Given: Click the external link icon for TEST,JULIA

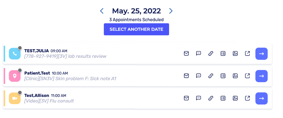Looking at the screenshot, I should coord(247,54).
